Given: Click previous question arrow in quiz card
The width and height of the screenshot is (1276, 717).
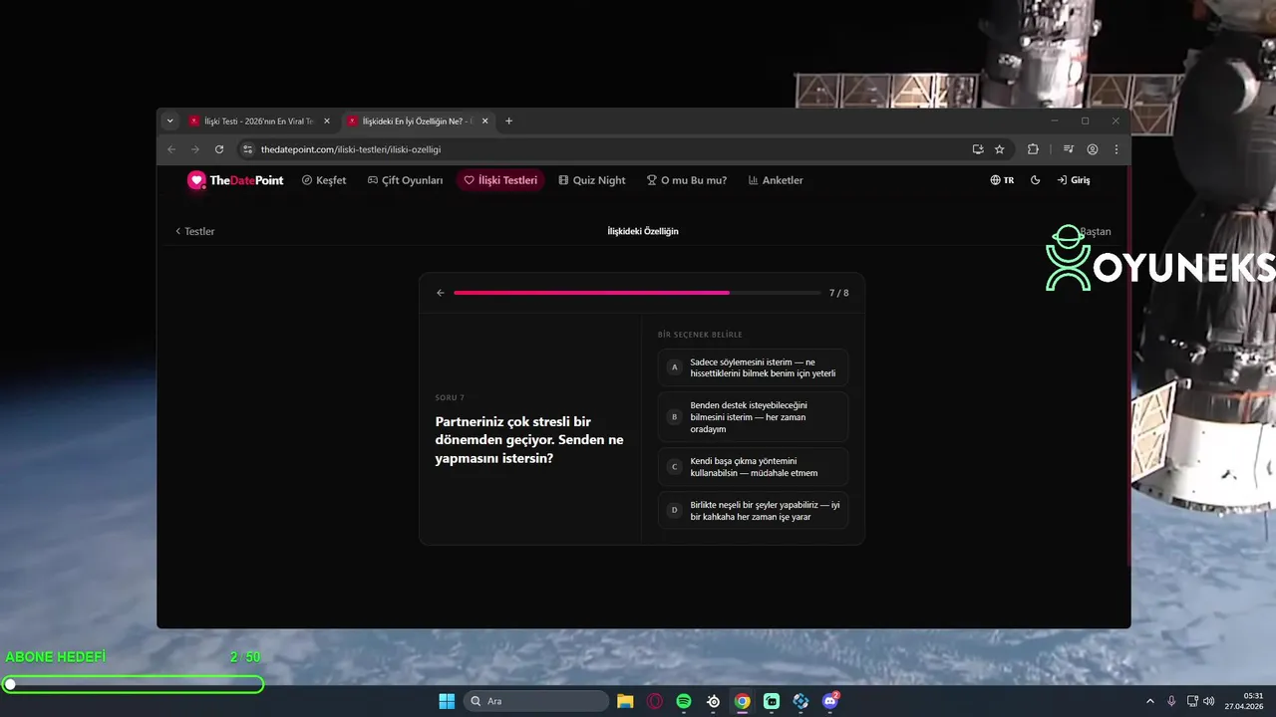Looking at the screenshot, I should [x=441, y=293].
